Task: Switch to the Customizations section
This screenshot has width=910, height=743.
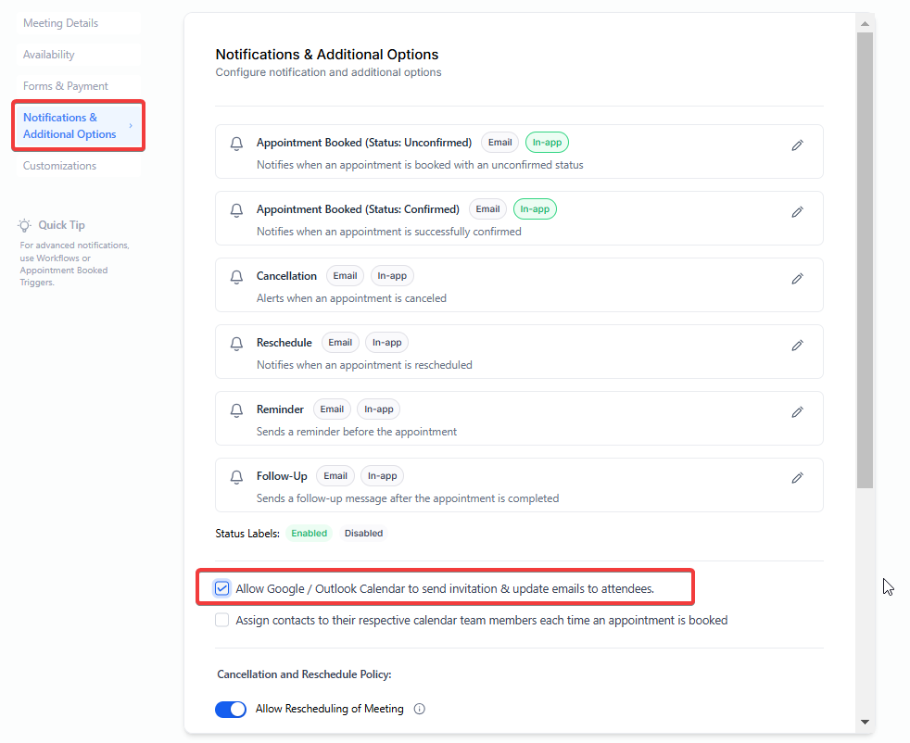Action: pyautogui.click(x=59, y=166)
